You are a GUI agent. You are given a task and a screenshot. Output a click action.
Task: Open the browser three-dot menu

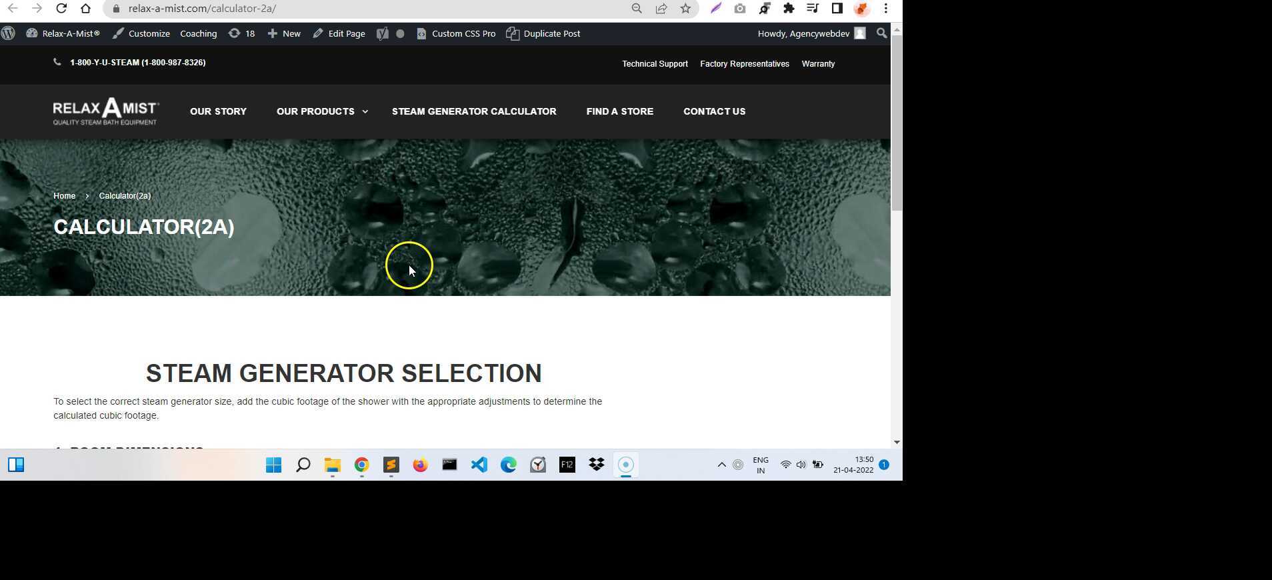point(885,9)
